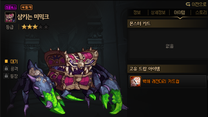208x117 pixels.
Task: Click the lock icon beside 공격
Action: click(6, 69)
